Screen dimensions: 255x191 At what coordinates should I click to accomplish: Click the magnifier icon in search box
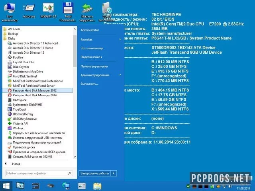[69, 173]
